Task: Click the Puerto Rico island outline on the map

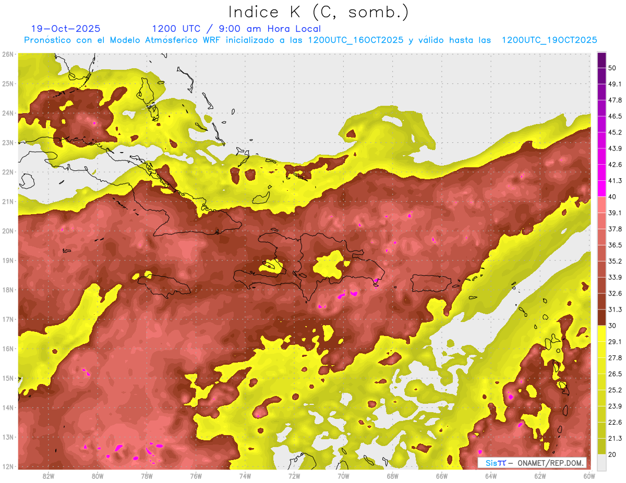Action: coord(430,283)
